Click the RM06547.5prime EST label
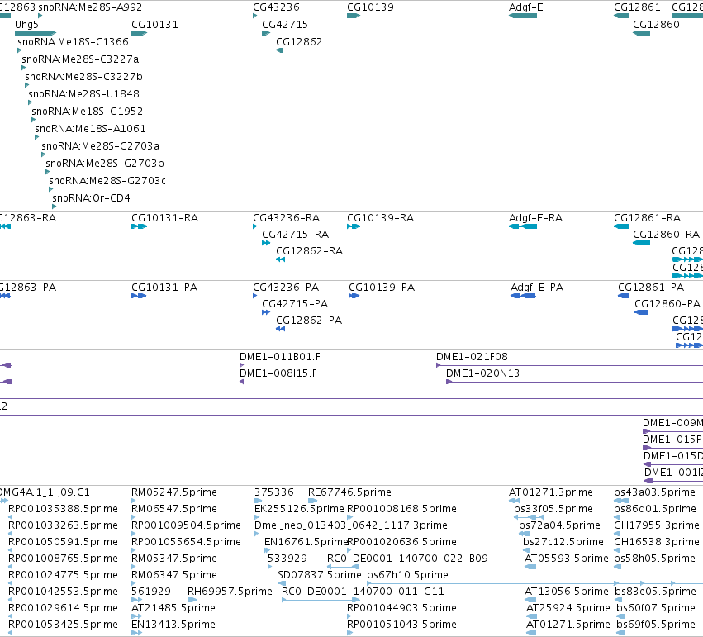The height and width of the screenshot is (637, 703). 174,509
